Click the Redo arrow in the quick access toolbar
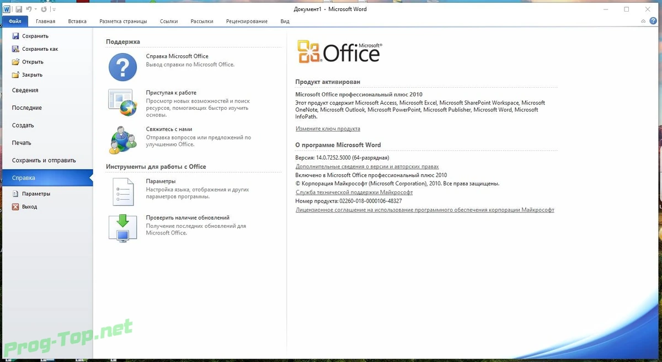 44,9
